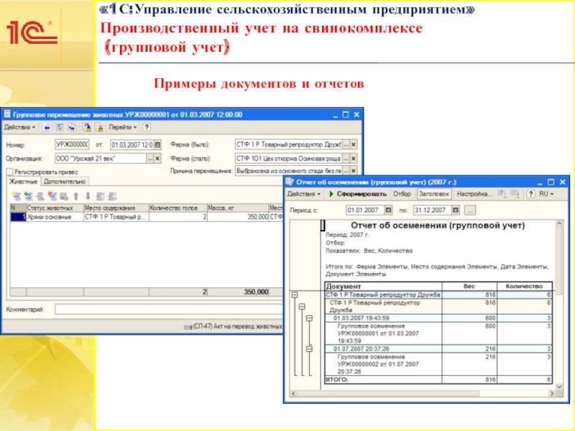Click Сформировать to generate the report
The height and width of the screenshot is (431, 575).
coord(357,194)
